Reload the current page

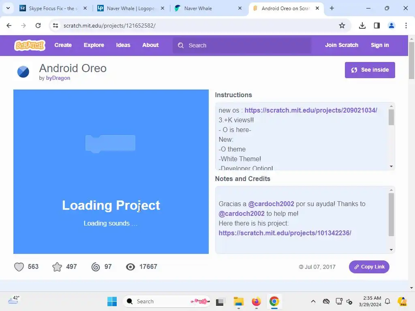[x=38, y=26]
